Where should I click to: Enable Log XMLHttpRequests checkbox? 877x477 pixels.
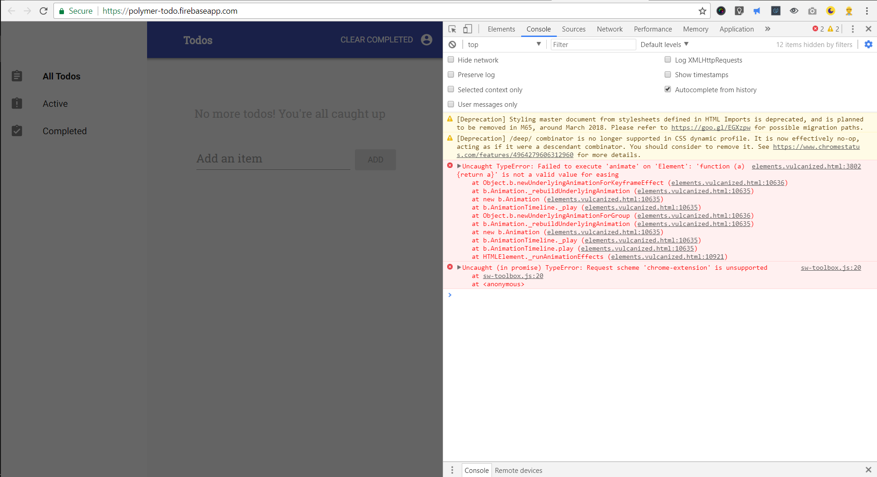click(x=668, y=59)
